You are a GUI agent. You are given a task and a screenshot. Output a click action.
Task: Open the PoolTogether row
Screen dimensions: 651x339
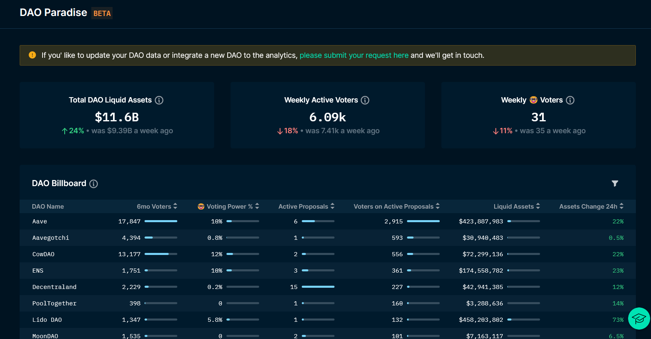tap(328, 303)
